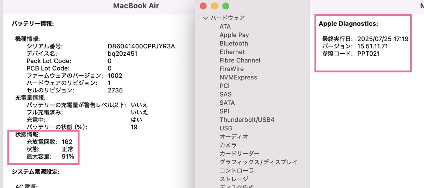Click the firmware version value 1002
Viewport: 424px width, 188px height.
[x=115, y=75]
